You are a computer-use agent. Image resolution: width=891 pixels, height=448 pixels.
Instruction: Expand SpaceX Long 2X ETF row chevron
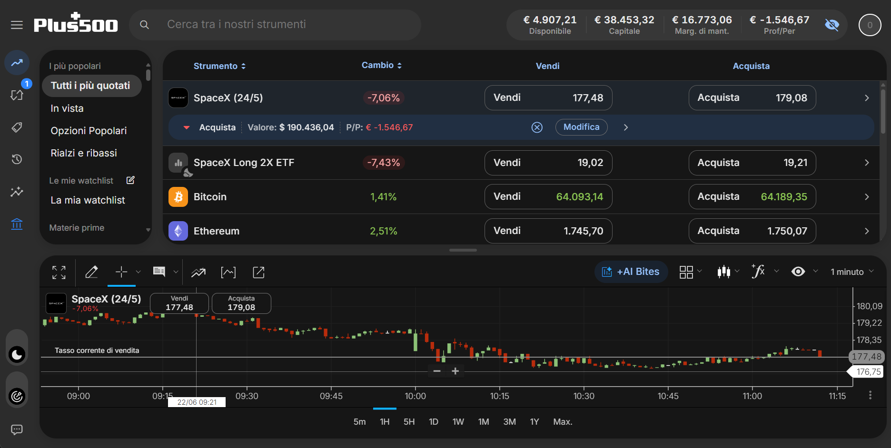pyautogui.click(x=867, y=163)
